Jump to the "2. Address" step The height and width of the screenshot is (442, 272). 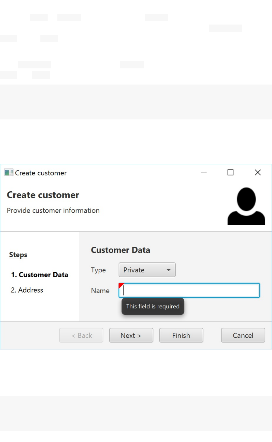coord(27,290)
